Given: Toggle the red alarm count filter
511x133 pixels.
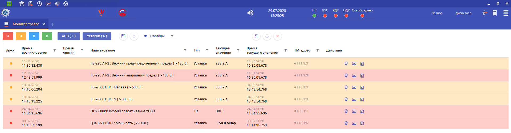Looking at the screenshot, I should tap(8, 36).
